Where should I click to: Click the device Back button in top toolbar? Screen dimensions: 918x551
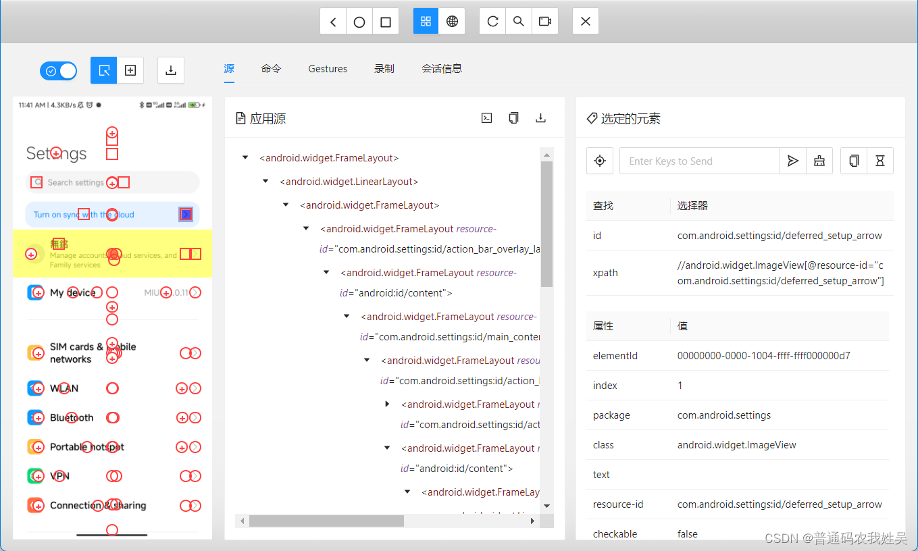click(x=333, y=22)
